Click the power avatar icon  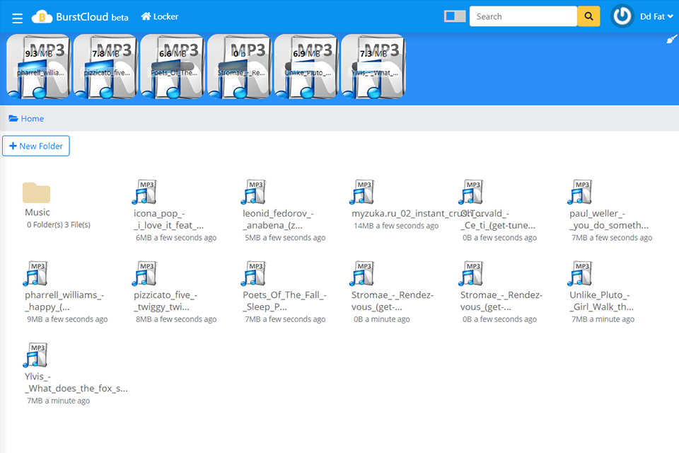point(622,16)
